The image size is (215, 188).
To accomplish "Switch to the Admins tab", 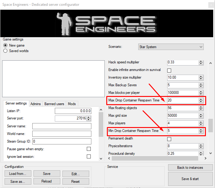I will [36, 104].
